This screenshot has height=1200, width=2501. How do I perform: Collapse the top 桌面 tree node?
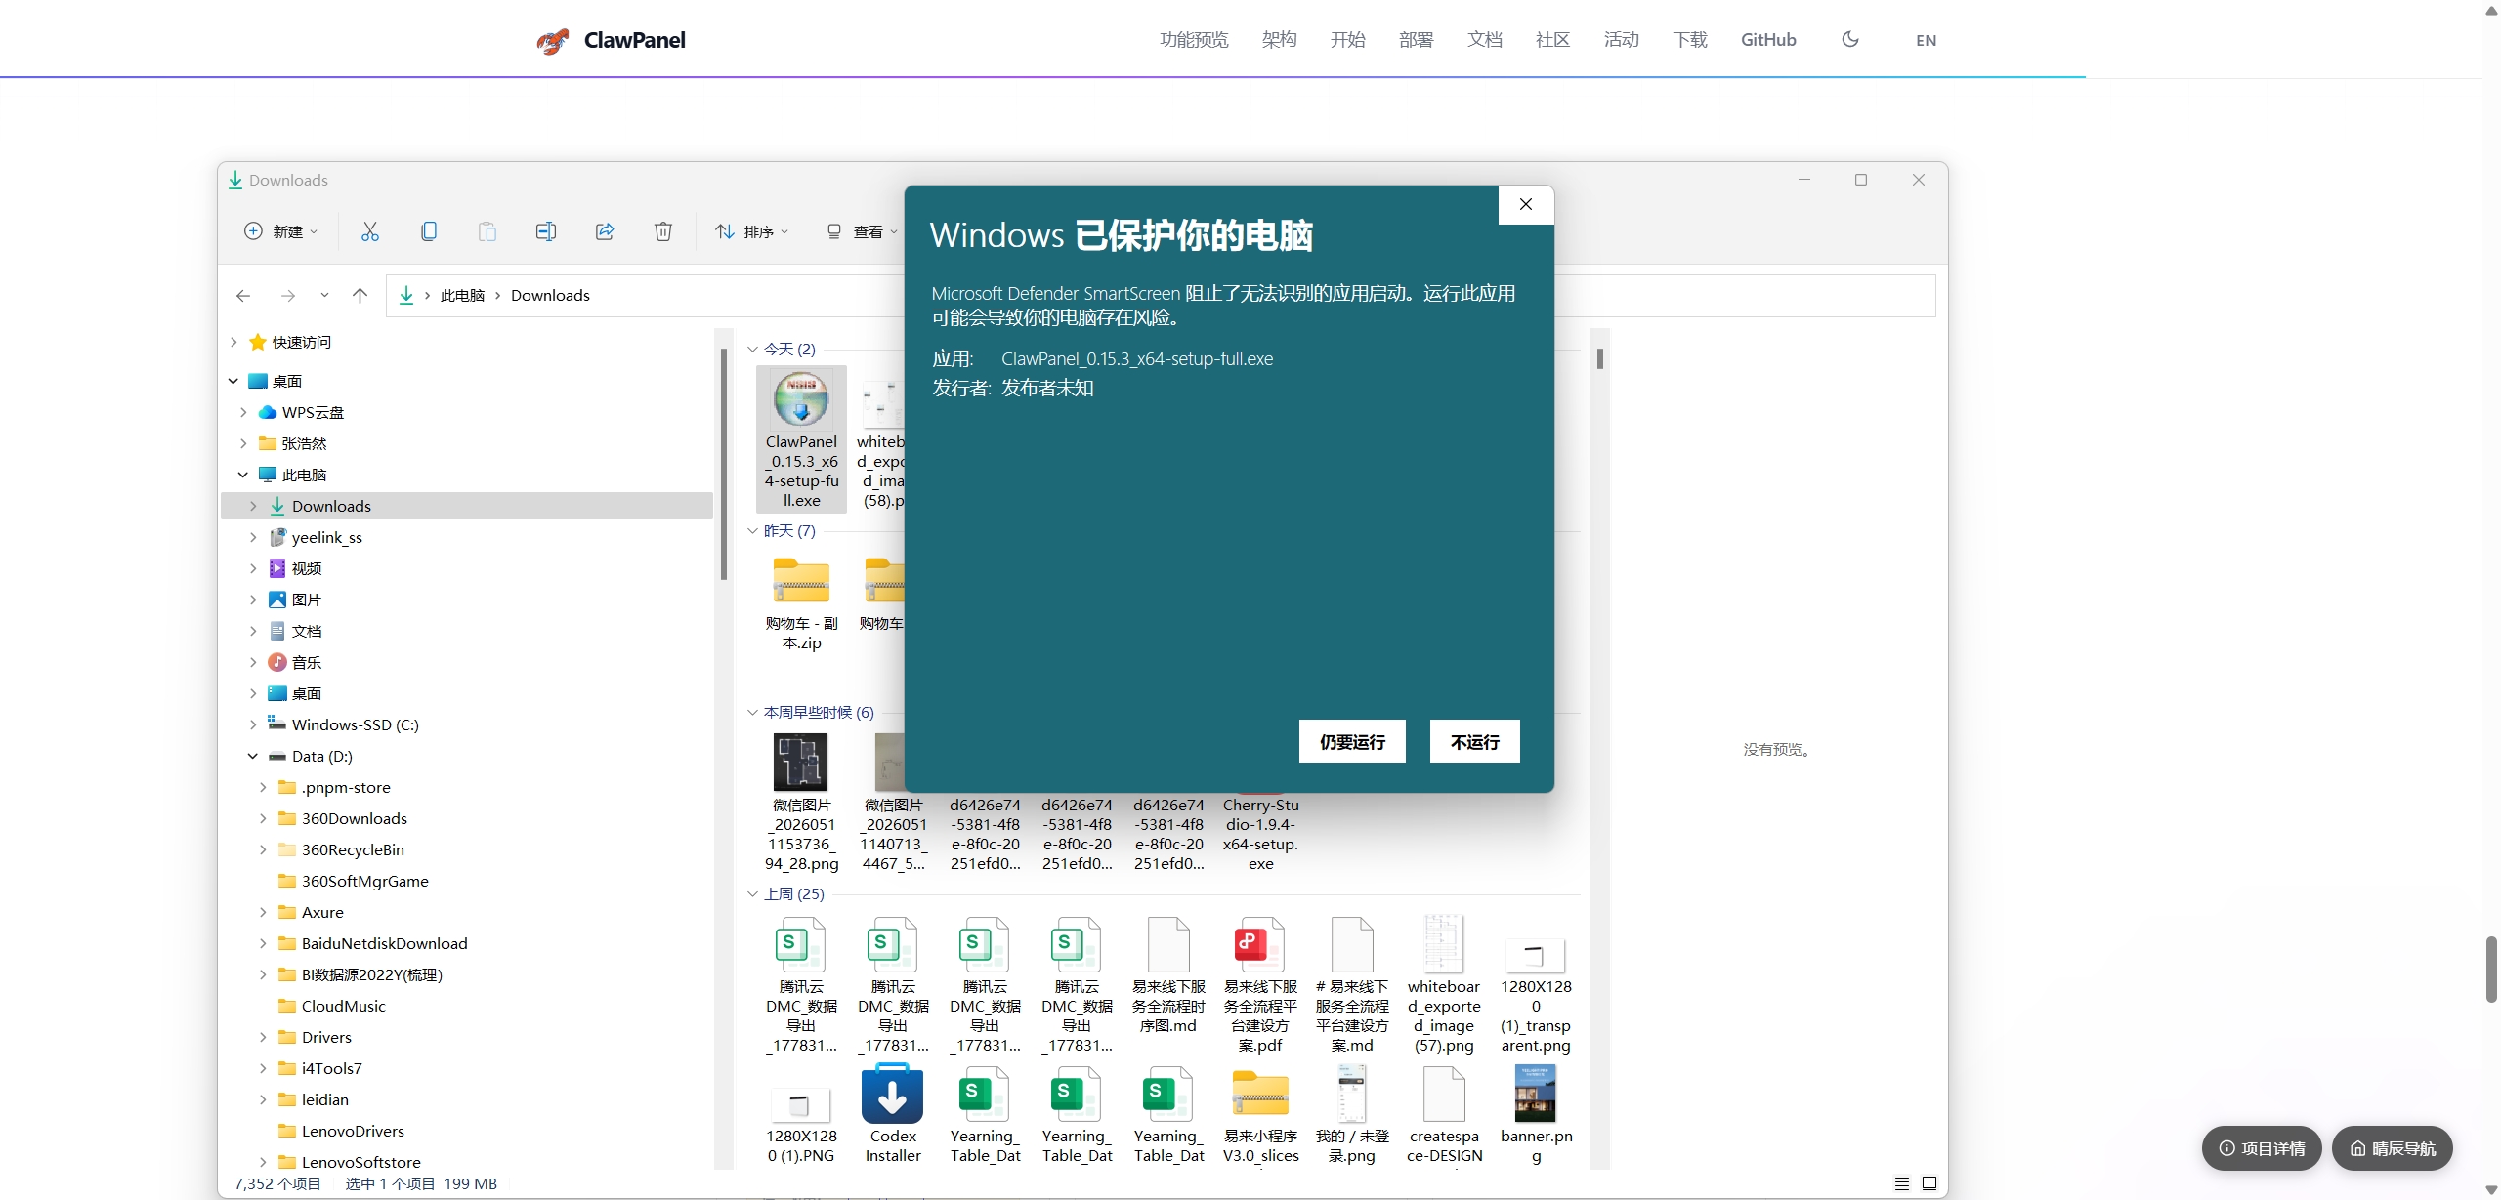[233, 381]
